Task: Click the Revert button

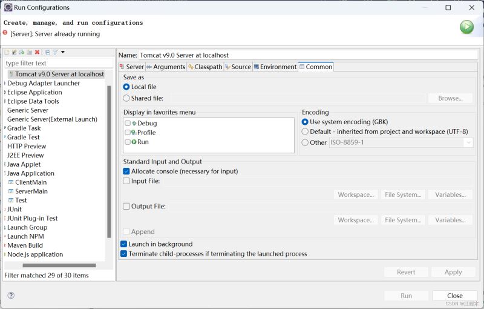Action: coord(406,272)
